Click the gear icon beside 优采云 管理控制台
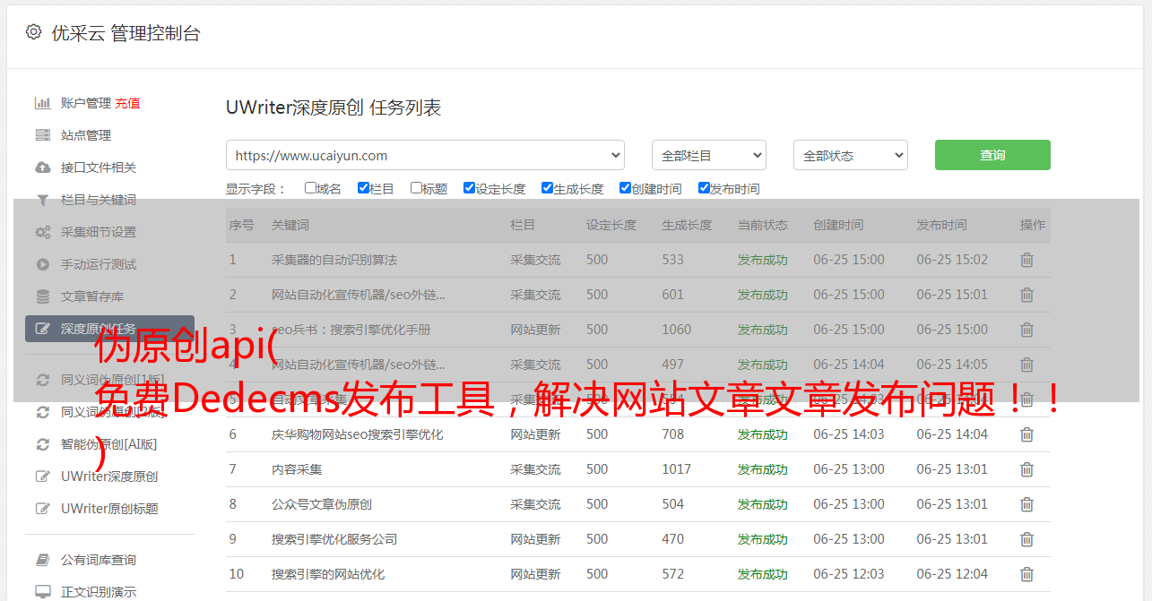This screenshot has width=1152, height=601. (33, 32)
